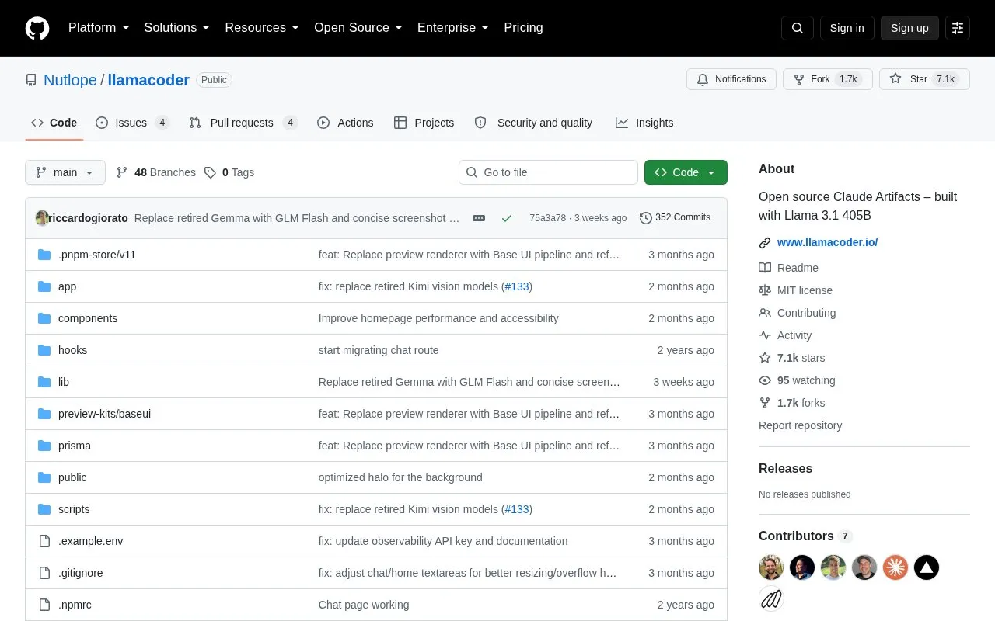Click the Report repository link
995x621 pixels.
tap(800, 425)
